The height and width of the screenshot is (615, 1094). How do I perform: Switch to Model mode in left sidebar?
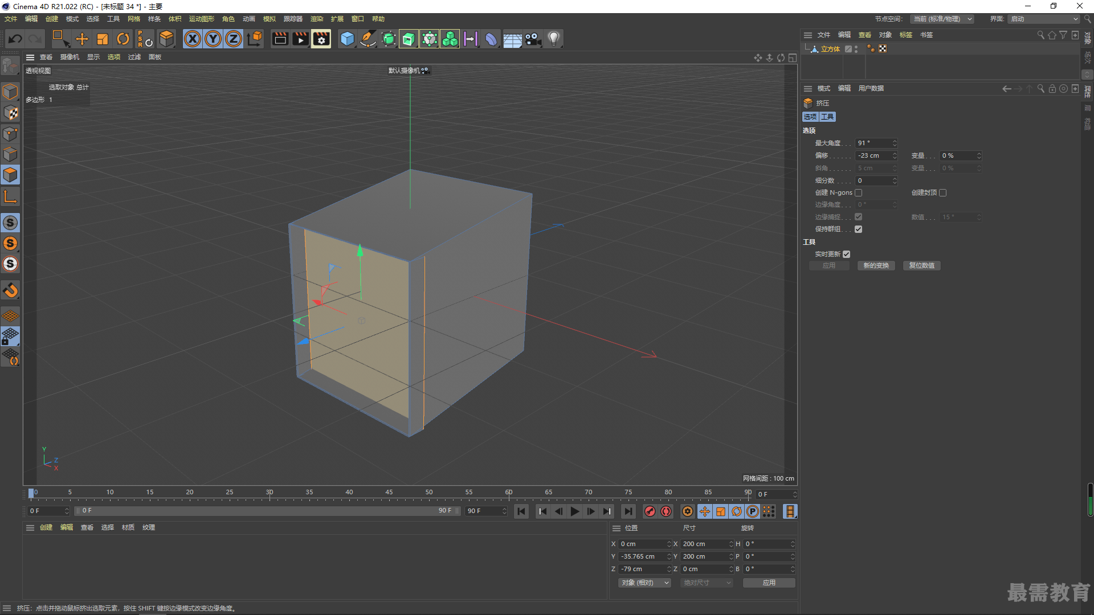(10, 92)
